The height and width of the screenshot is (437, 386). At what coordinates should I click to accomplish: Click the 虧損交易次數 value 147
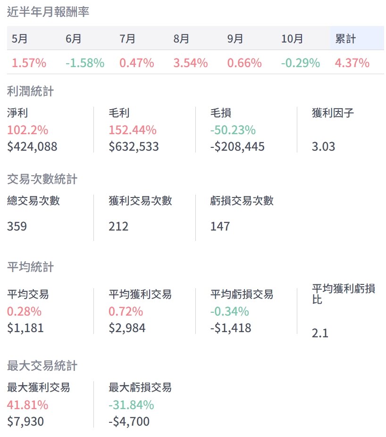[x=220, y=226]
